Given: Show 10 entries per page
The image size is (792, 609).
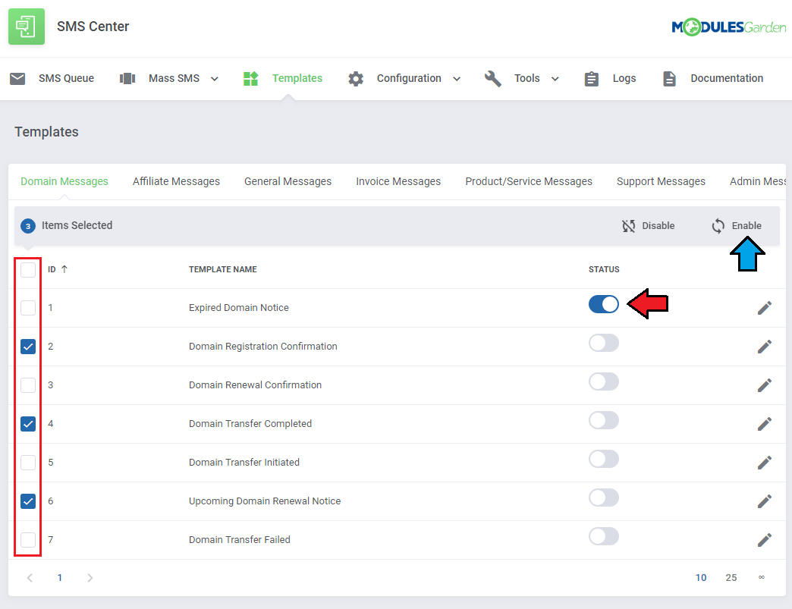Looking at the screenshot, I should [701, 578].
